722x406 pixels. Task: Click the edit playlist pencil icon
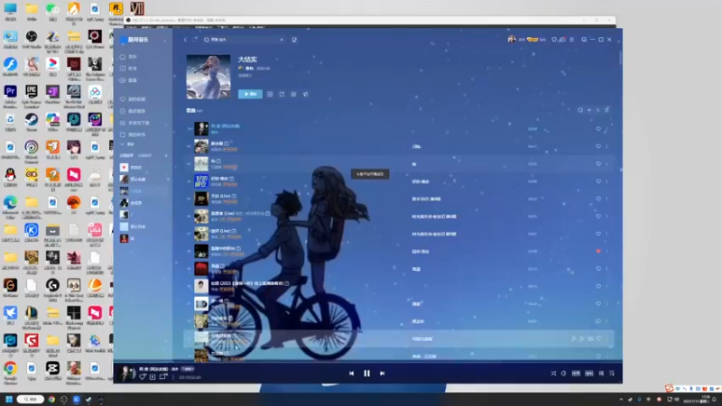(x=293, y=94)
